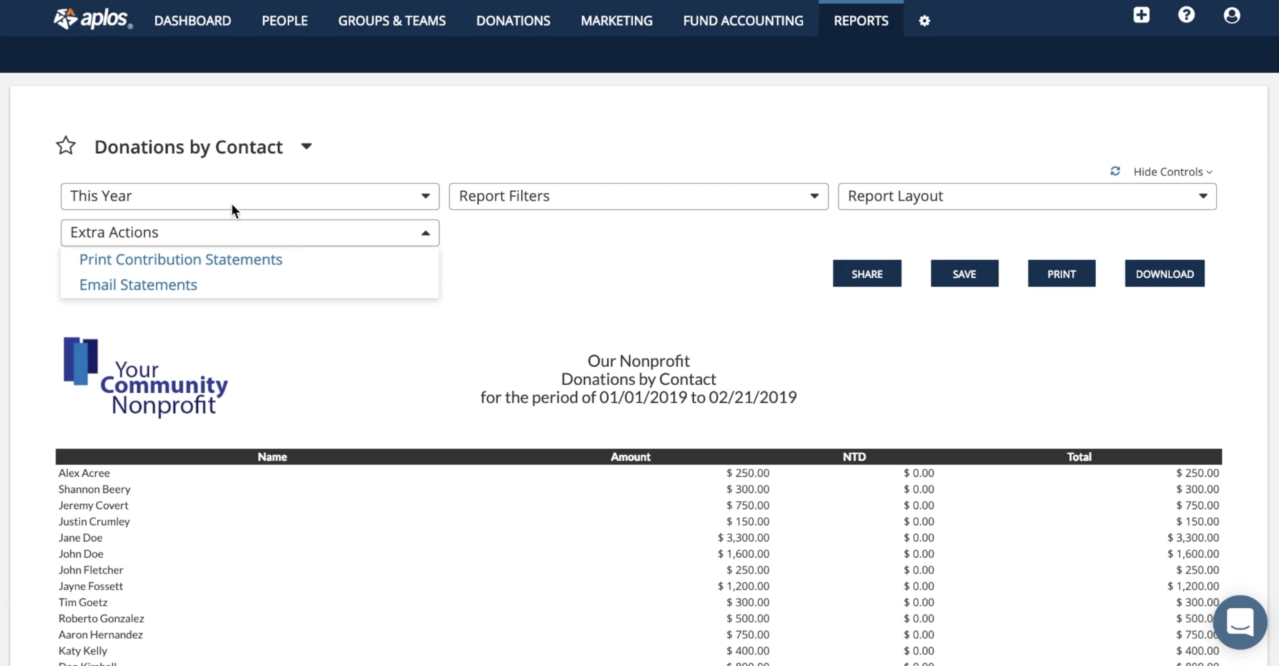Click the refresh report icon

click(1115, 171)
